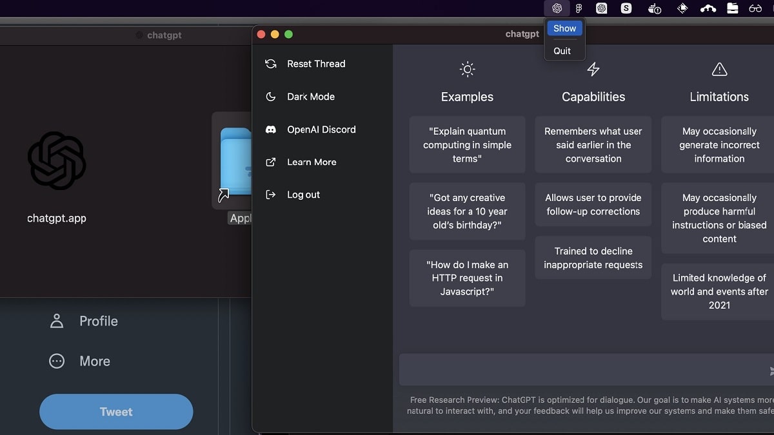Viewport: 774px width, 435px height.
Task: Click the glasses icon in the menu bar
Action: pyautogui.click(x=755, y=8)
